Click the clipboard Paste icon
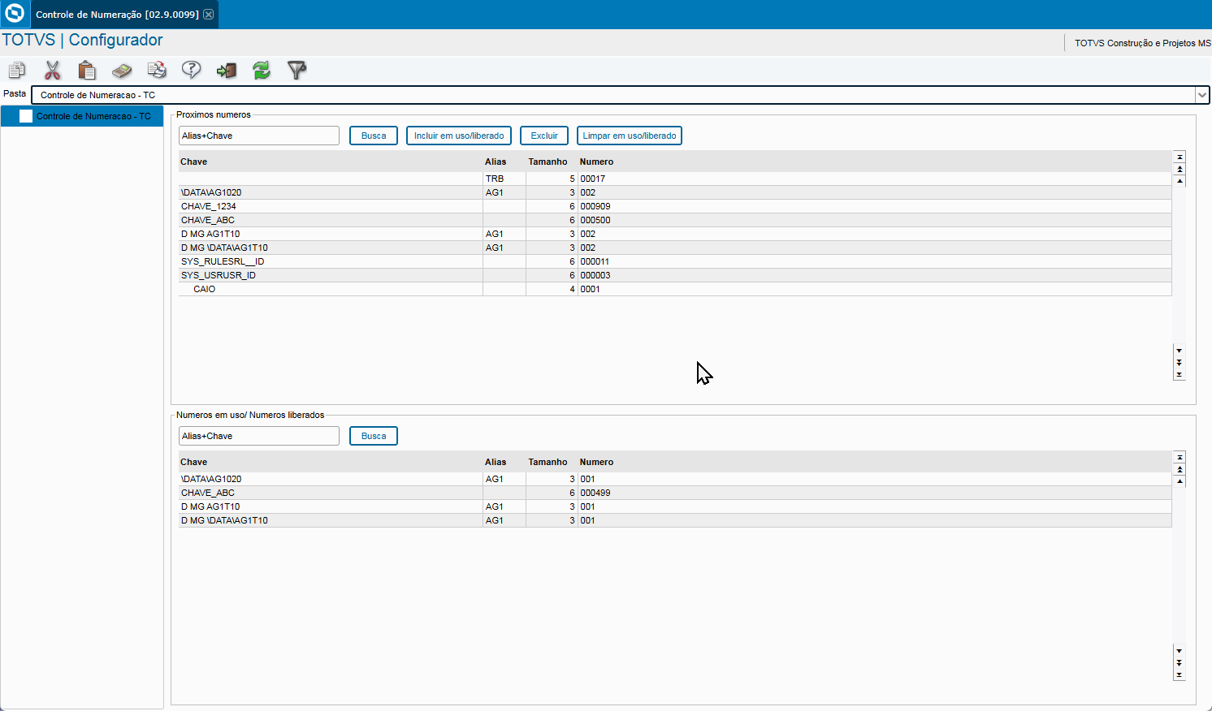1212x711 pixels. click(x=87, y=71)
